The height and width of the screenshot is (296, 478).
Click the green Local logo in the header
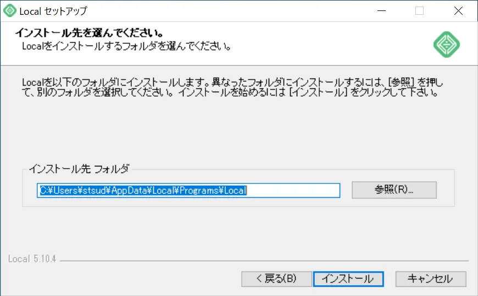[446, 44]
